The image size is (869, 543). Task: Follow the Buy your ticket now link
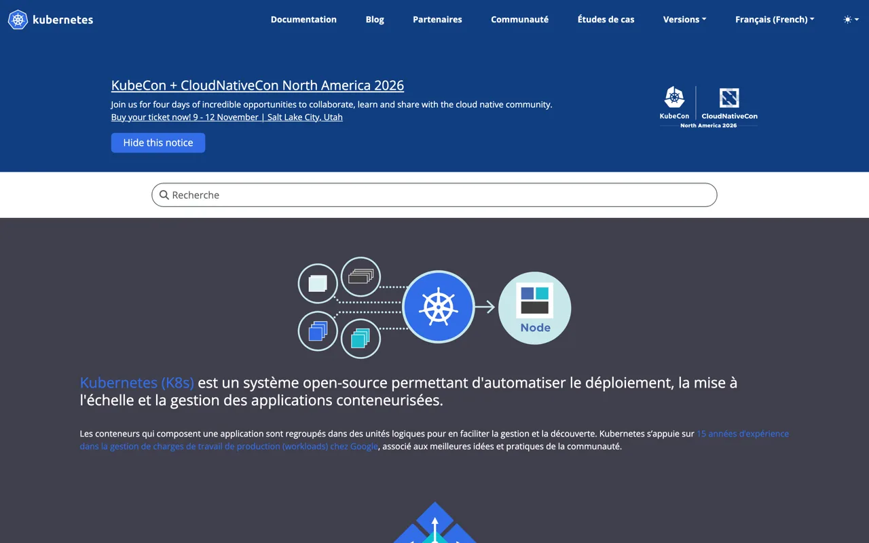coord(227,117)
